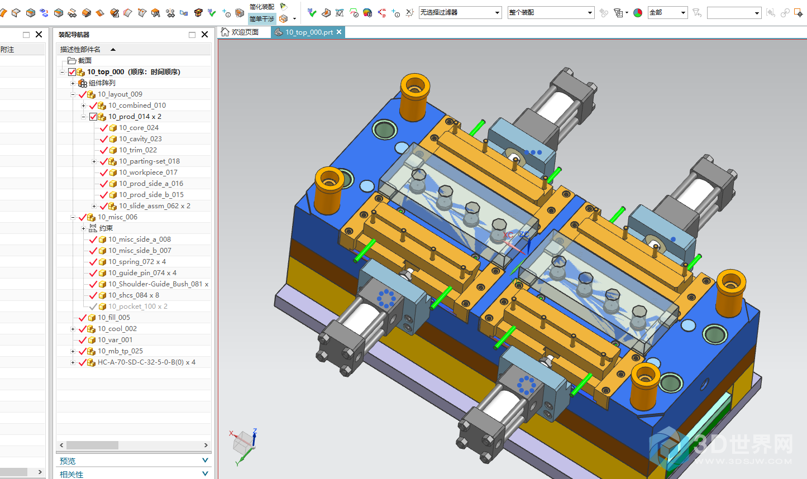
Task: Uncheck the 10_workpiece_017 component
Action: coord(104,173)
